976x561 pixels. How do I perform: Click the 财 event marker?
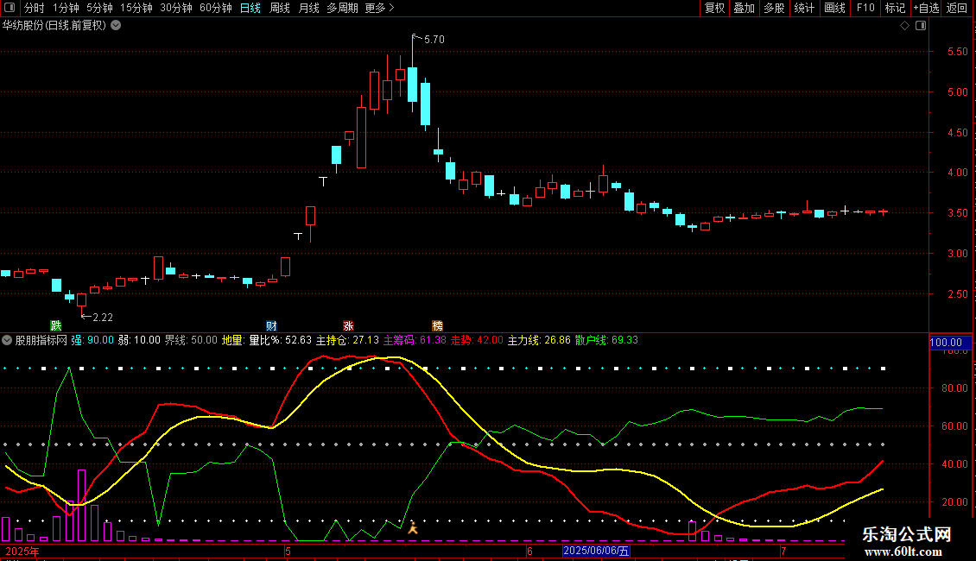[x=271, y=326]
